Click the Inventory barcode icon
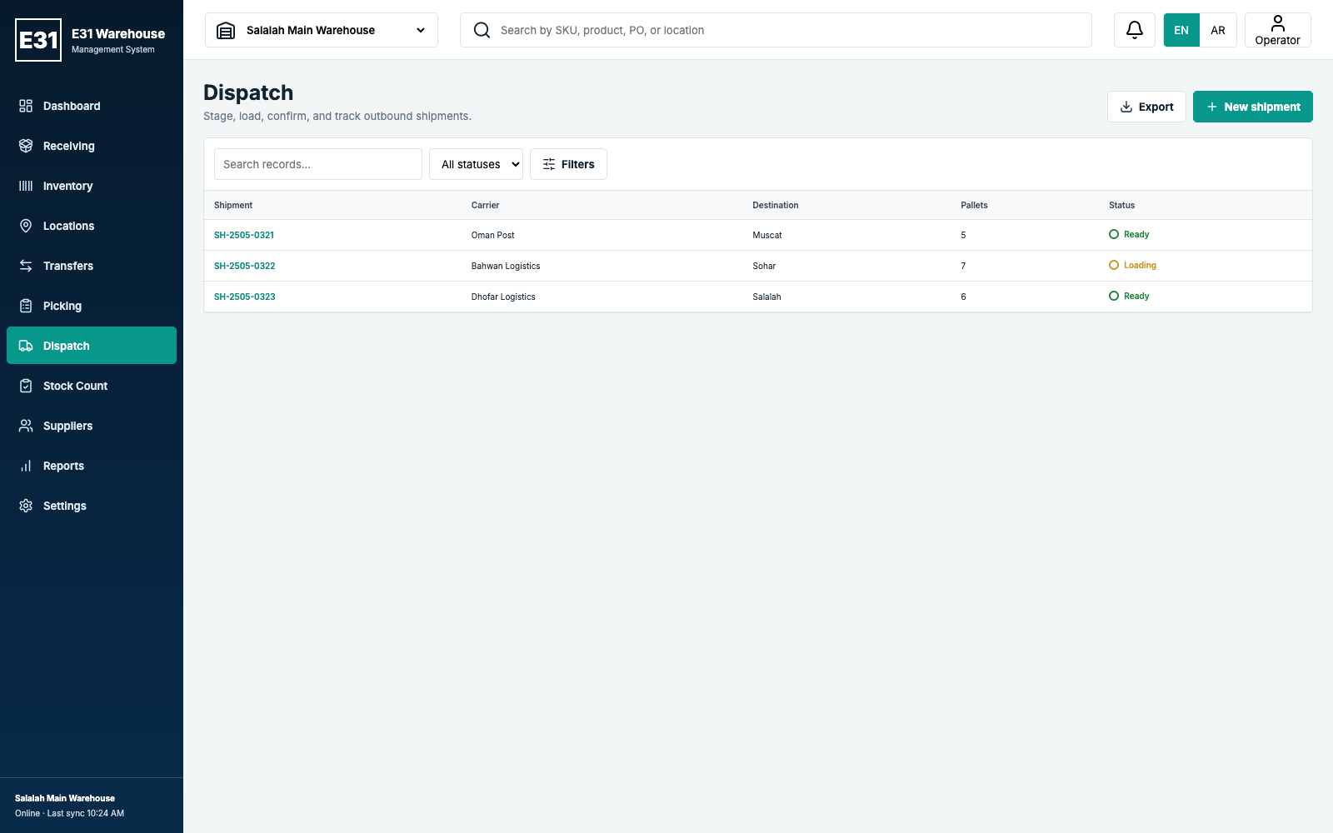Screen dimensions: 1333x833 tap(26, 186)
